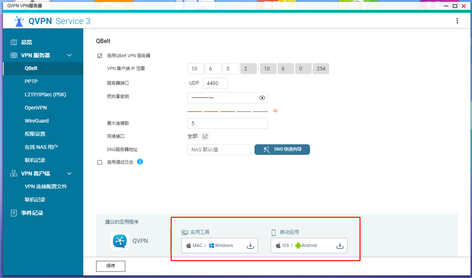Click the QVPN app icon
Screen dimensions: 472x278
(120, 241)
